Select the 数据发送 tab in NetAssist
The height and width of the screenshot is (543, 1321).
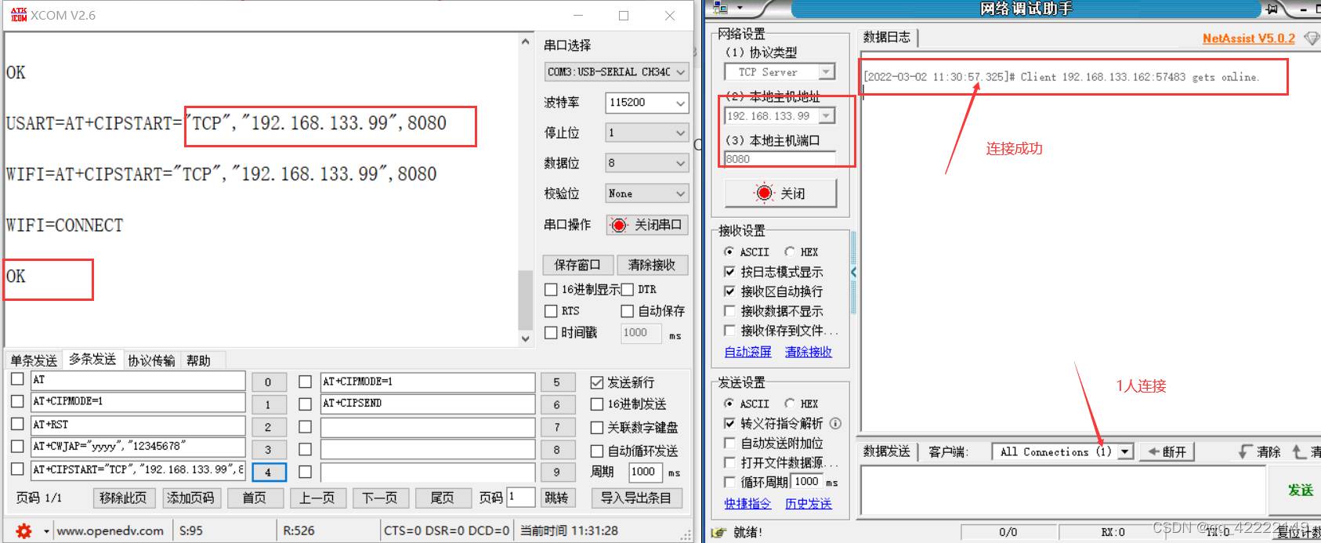tap(887, 451)
